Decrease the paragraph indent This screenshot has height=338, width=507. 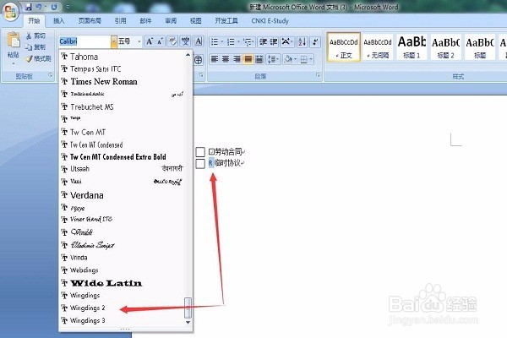(x=263, y=41)
